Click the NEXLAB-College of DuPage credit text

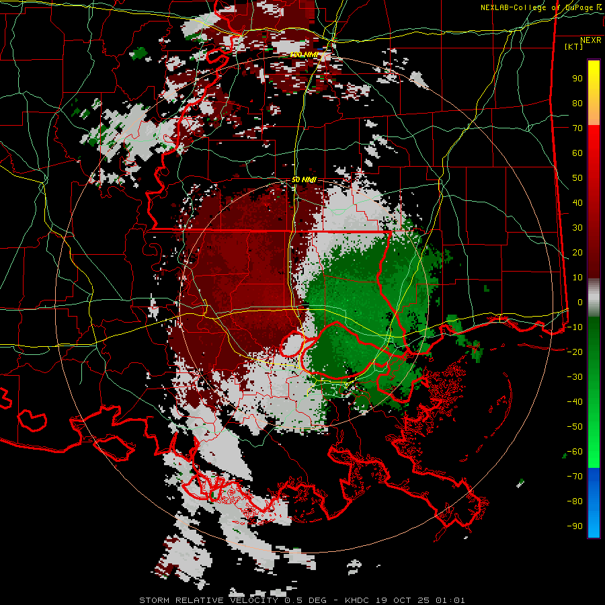(541, 7)
